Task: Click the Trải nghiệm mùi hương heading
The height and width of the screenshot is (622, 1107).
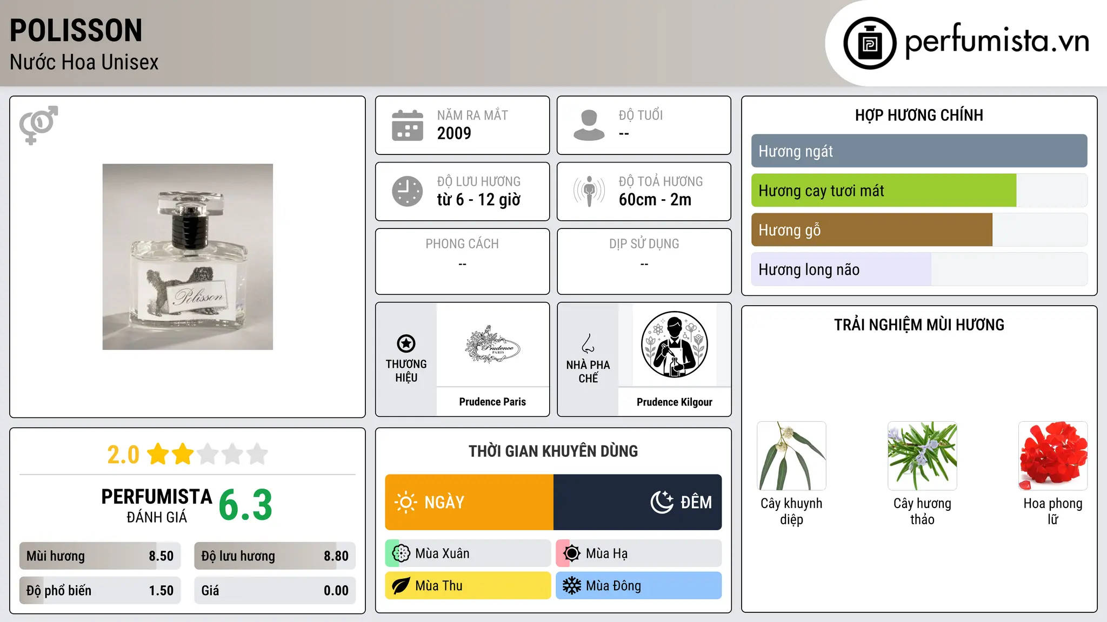Action: pos(919,325)
